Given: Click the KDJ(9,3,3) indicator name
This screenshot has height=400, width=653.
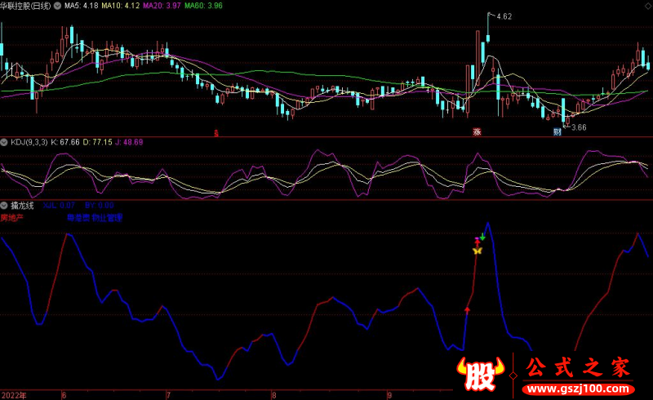Looking at the screenshot, I should tap(29, 142).
